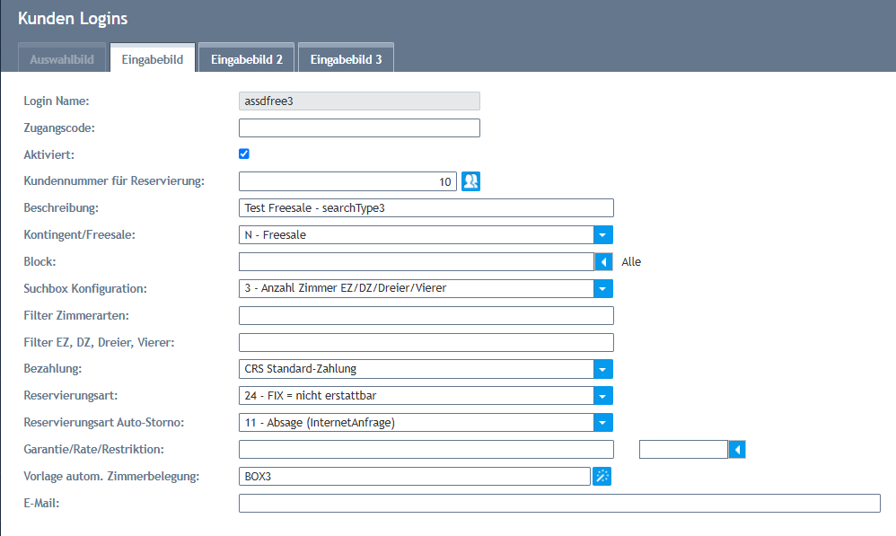Click the '3 - Anzahl Zimmer EZ/DZ/Dreier/Vierer' value
The width and height of the screenshot is (896, 536).
point(345,288)
